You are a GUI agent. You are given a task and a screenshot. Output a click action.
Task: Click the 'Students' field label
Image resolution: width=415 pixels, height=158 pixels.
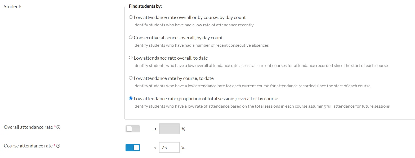coord(13,7)
